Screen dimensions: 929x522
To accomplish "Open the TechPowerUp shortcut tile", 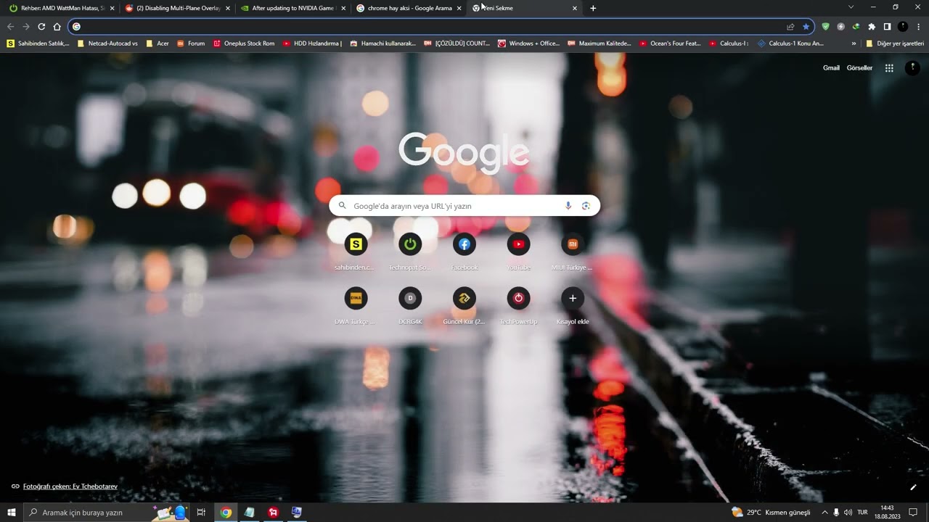I will coord(518,305).
